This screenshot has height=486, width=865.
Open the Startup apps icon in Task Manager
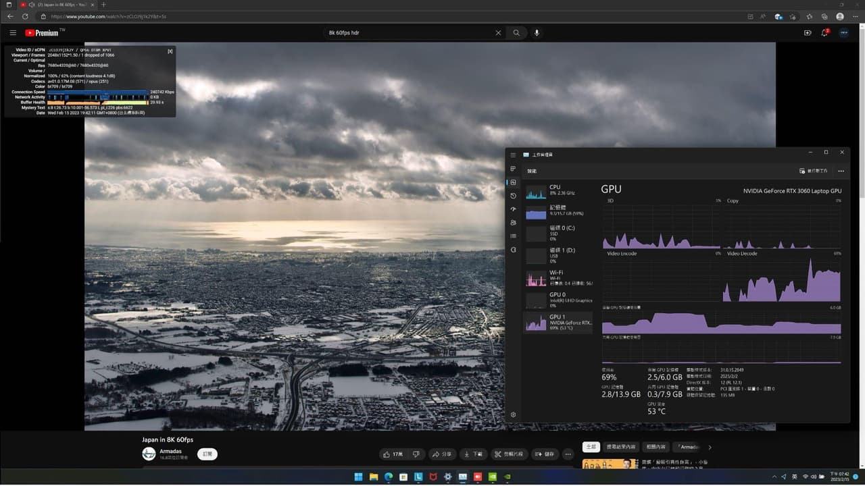pos(513,209)
